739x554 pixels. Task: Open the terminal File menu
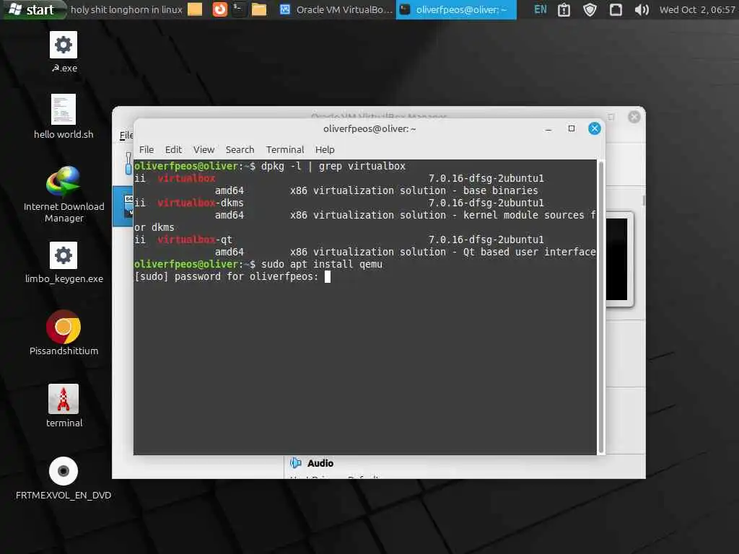(x=147, y=149)
